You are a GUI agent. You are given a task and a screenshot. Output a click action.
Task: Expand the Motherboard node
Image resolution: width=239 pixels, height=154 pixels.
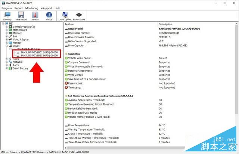[7, 30]
